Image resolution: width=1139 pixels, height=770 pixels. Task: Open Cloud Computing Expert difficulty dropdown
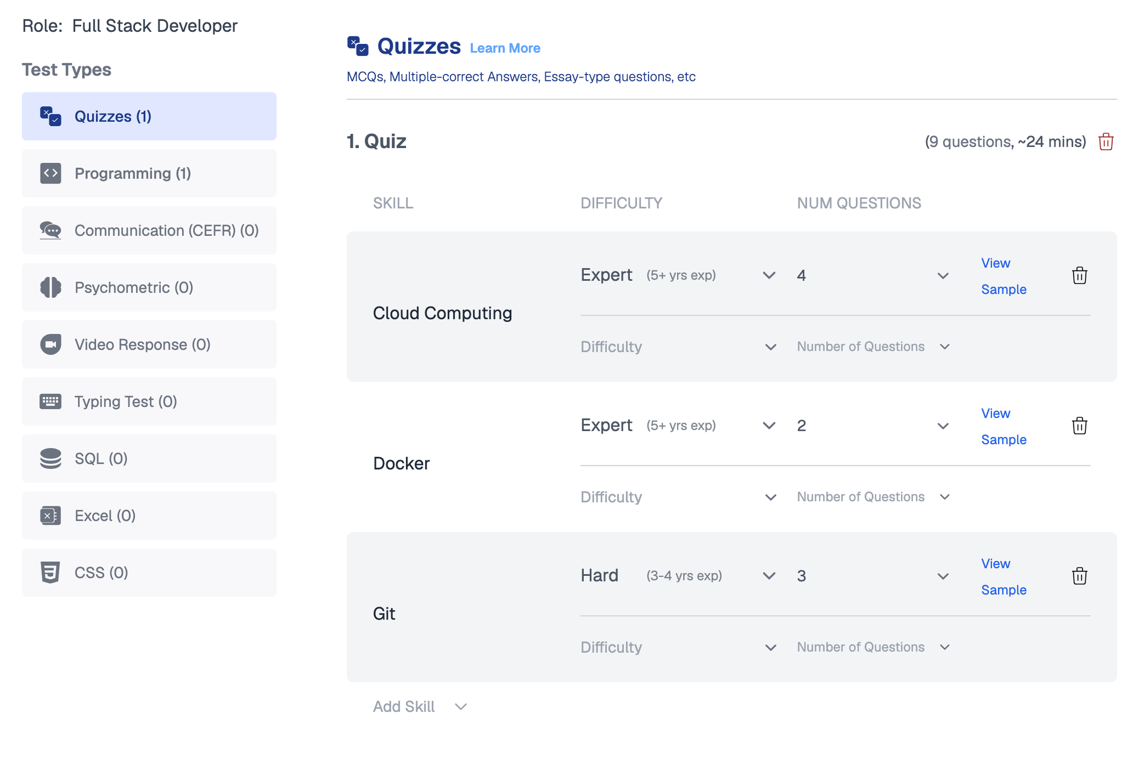[679, 275]
